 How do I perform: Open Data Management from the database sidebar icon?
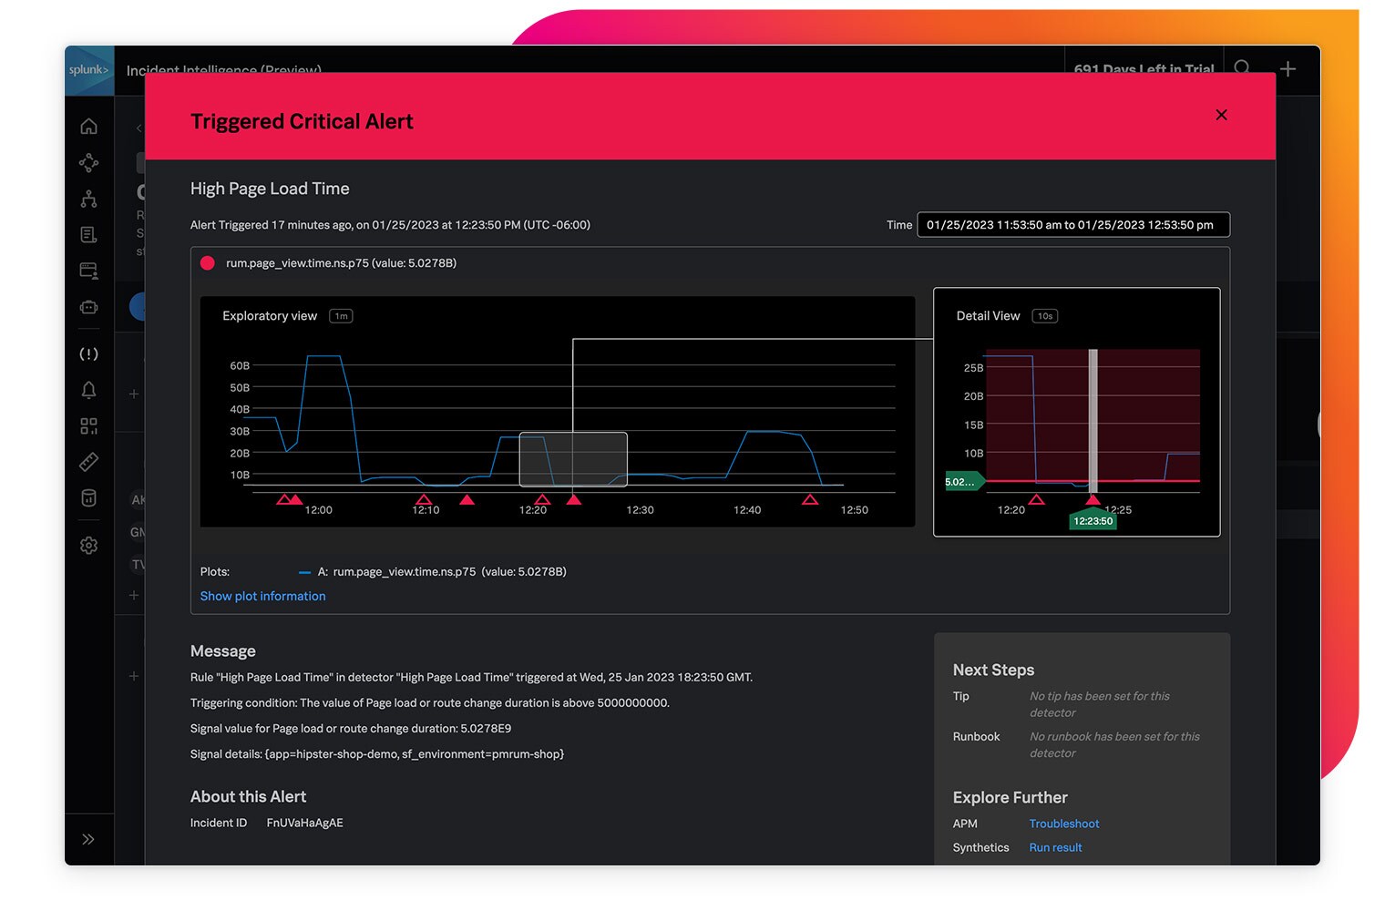[88, 498]
